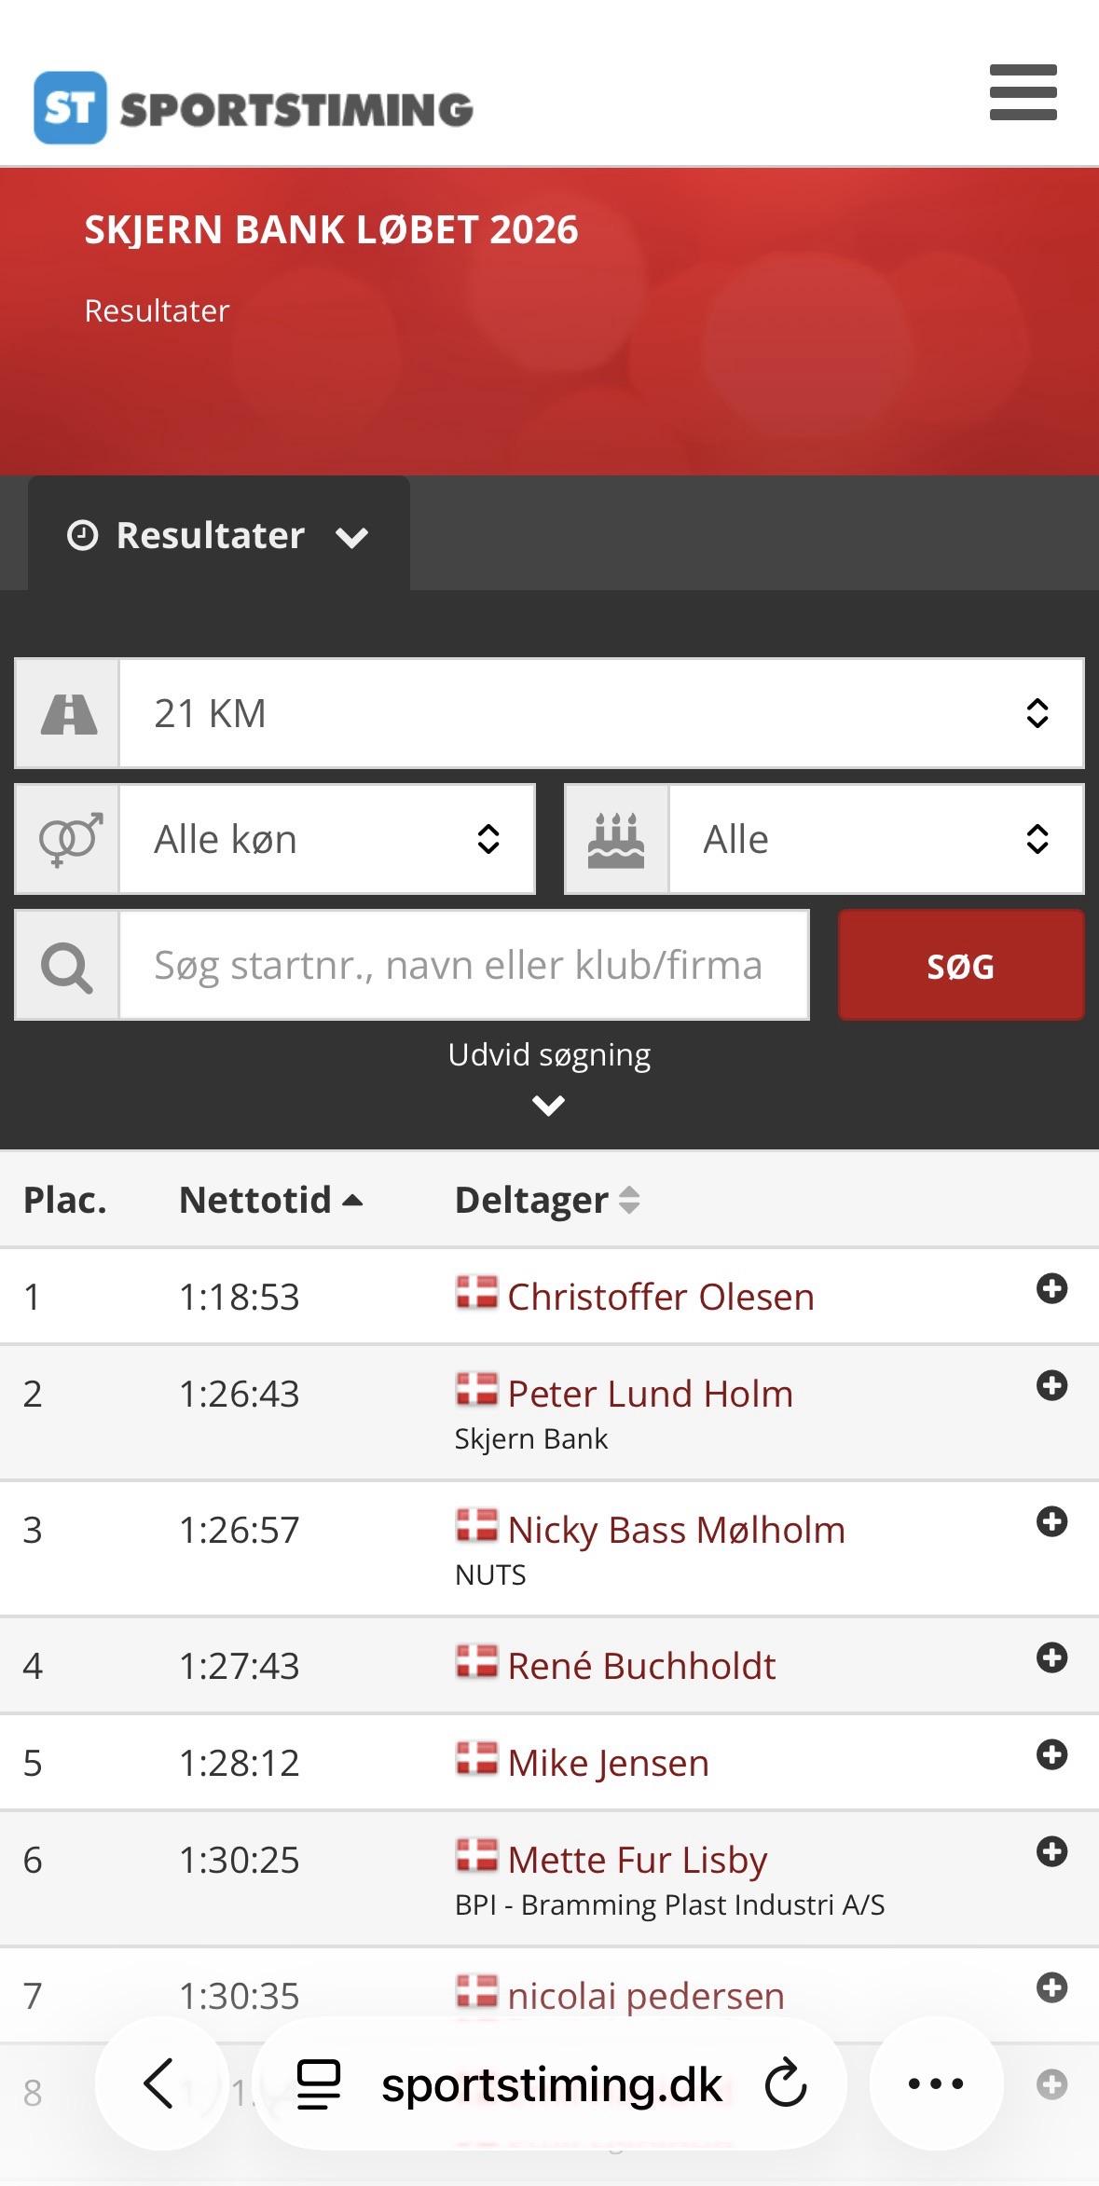Show more info for Nicky Bass Mølholm
Image resolution: width=1099 pixels, height=2186 pixels.
pyautogui.click(x=1051, y=1521)
